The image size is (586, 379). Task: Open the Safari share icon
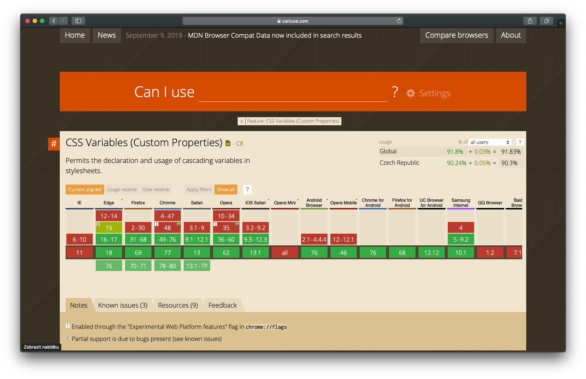530,21
